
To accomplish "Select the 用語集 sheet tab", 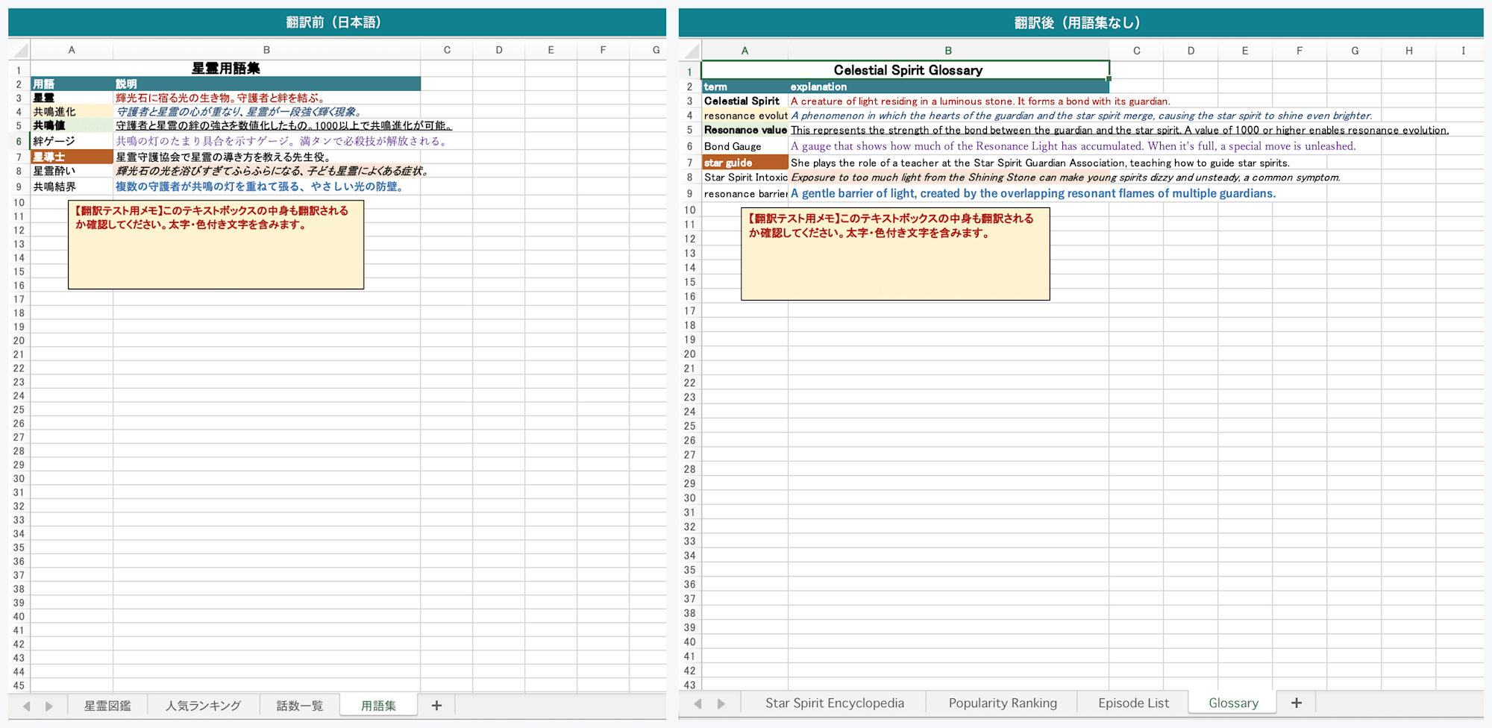I will pos(379,706).
